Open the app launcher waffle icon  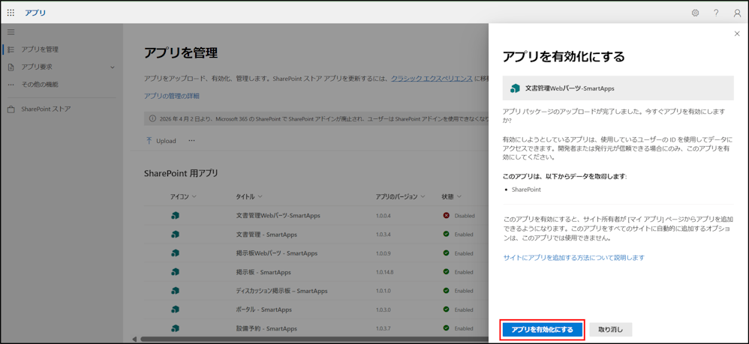coord(11,13)
